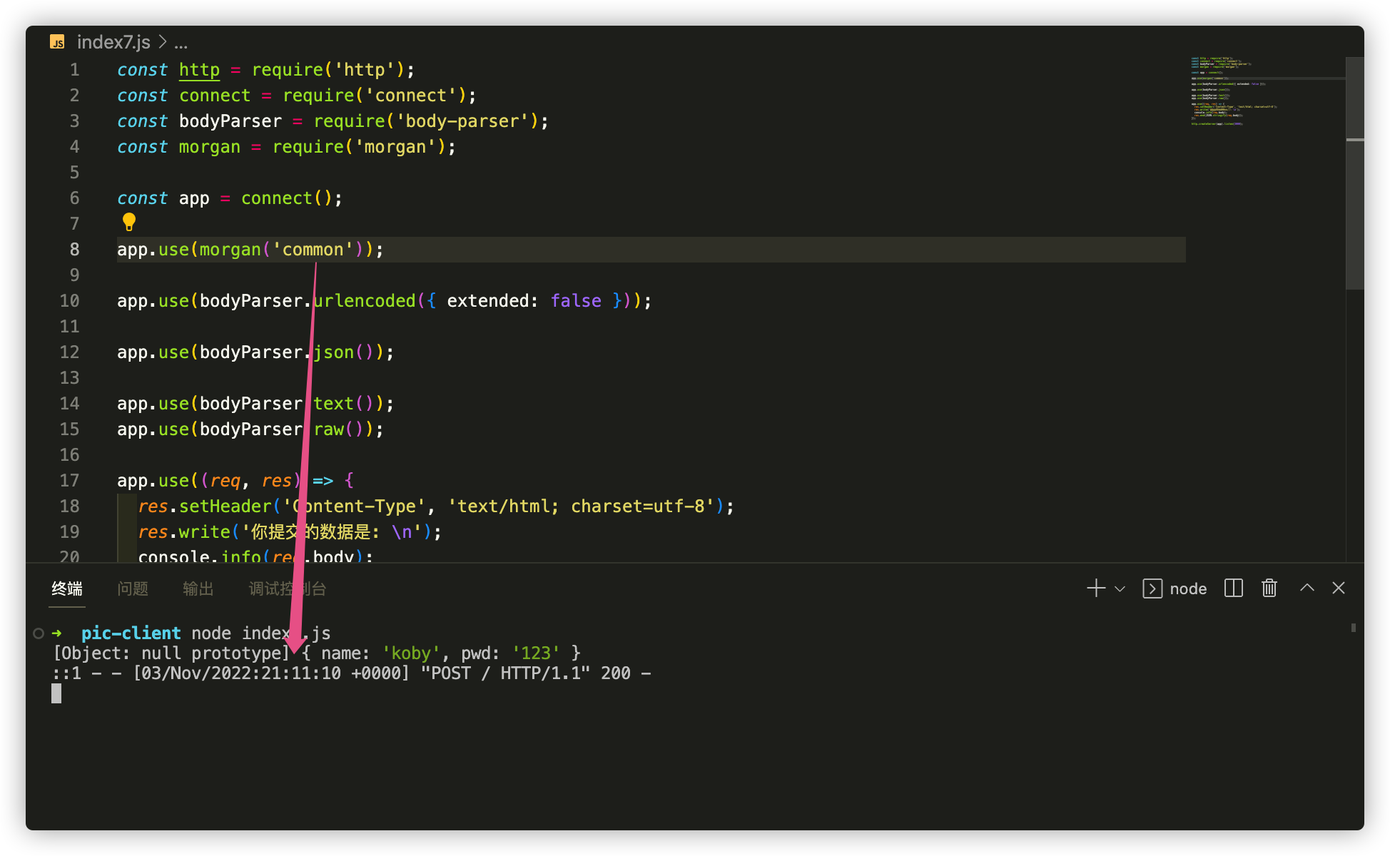
Task: Click the terminal cursor input line
Action: (x=56, y=693)
